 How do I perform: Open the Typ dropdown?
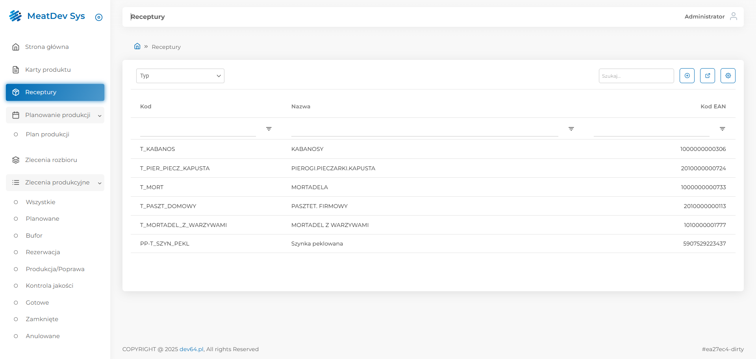pyautogui.click(x=180, y=76)
